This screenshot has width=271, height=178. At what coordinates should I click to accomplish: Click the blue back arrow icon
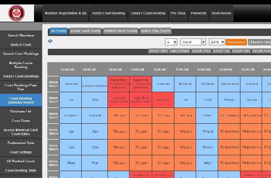(x=50, y=41)
